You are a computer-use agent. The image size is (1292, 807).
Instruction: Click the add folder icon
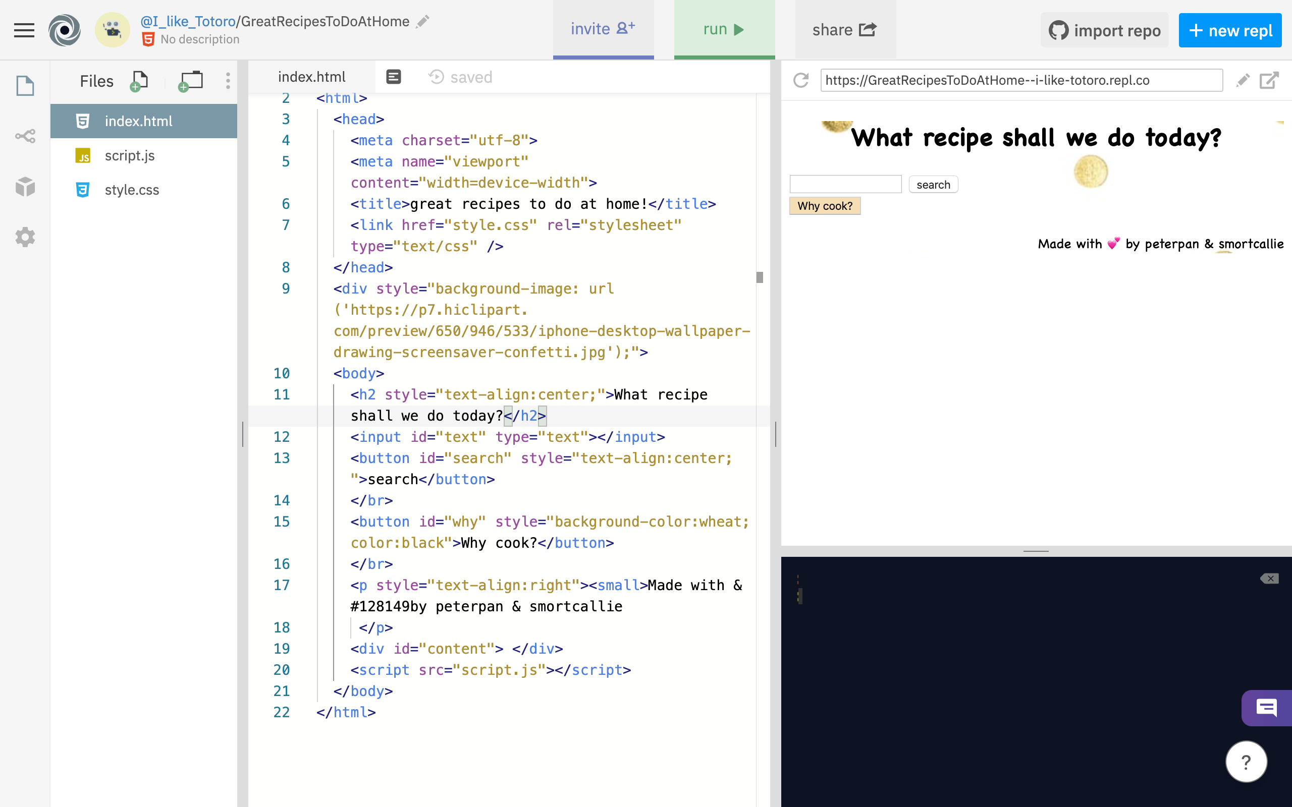(191, 81)
